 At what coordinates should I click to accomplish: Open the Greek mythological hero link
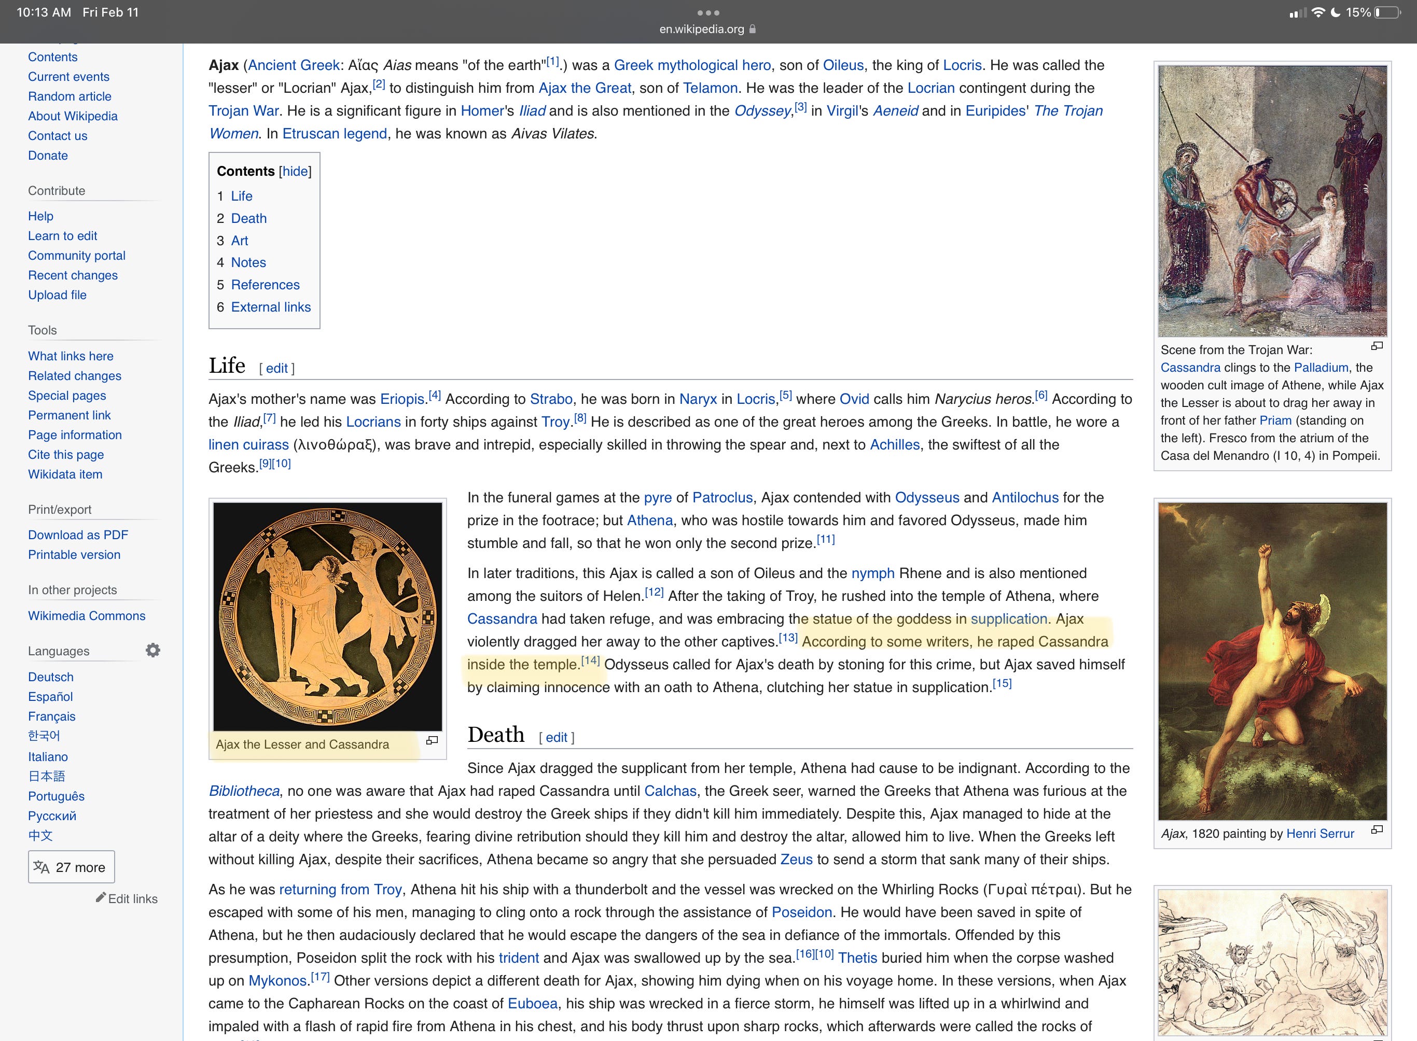pos(692,65)
